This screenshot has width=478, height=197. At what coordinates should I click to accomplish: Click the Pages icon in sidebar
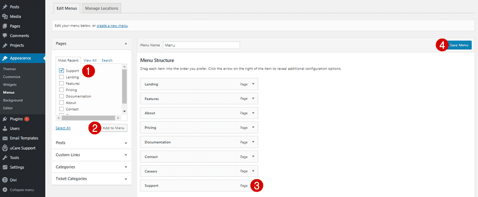(5, 26)
